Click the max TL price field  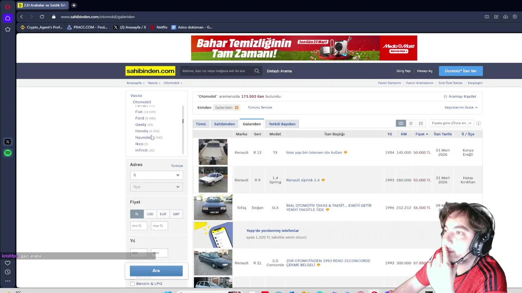click(x=159, y=226)
